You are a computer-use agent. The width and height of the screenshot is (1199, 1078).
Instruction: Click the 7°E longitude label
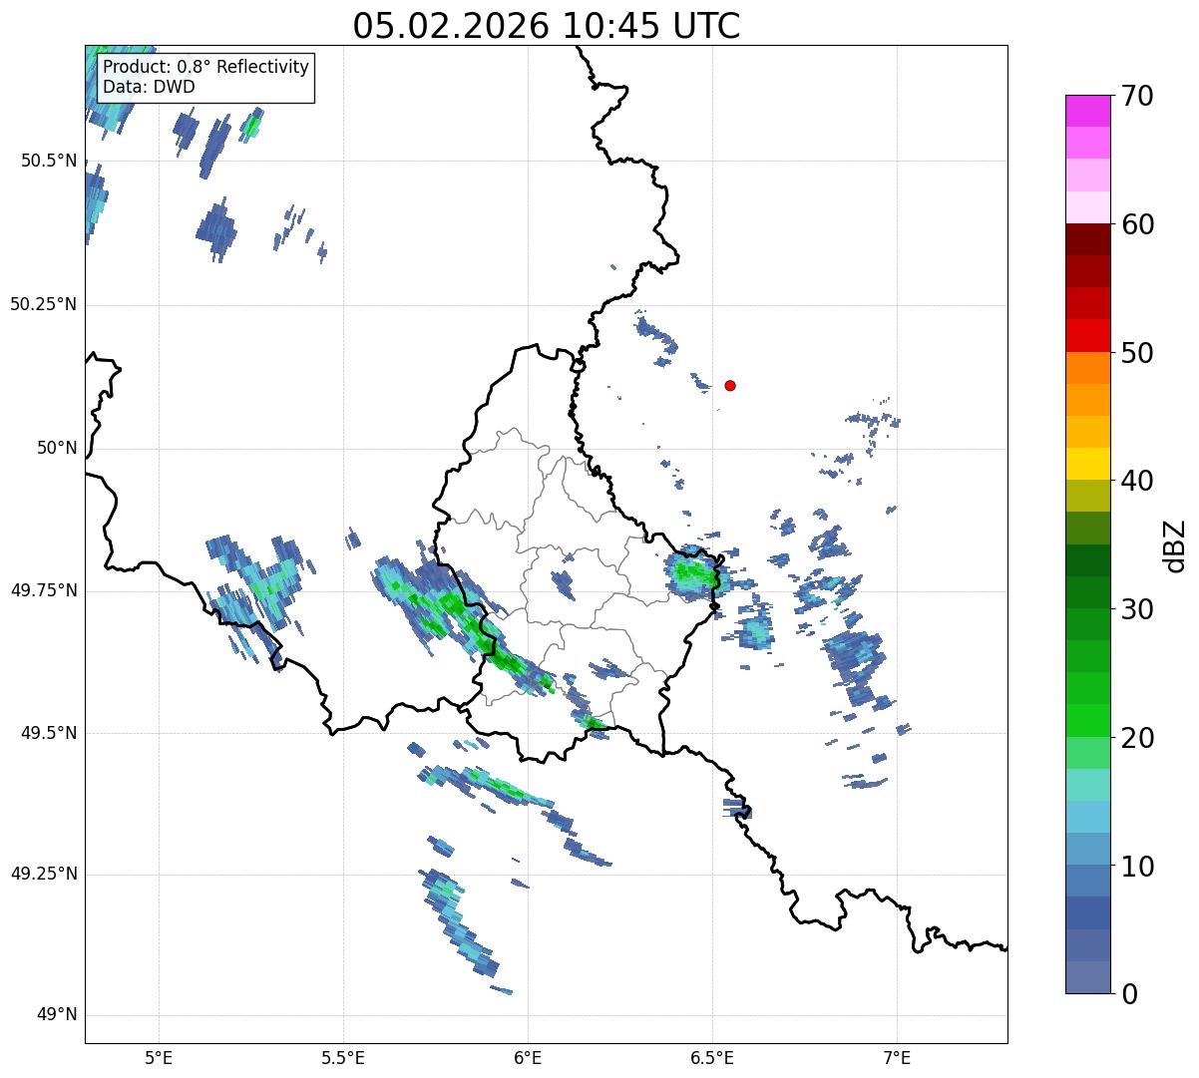pyautogui.click(x=897, y=1057)
